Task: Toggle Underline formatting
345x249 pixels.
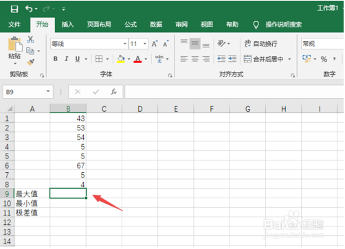Action: pos(78,59)
